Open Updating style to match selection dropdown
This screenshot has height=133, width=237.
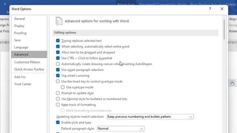(x=150, y=117)
